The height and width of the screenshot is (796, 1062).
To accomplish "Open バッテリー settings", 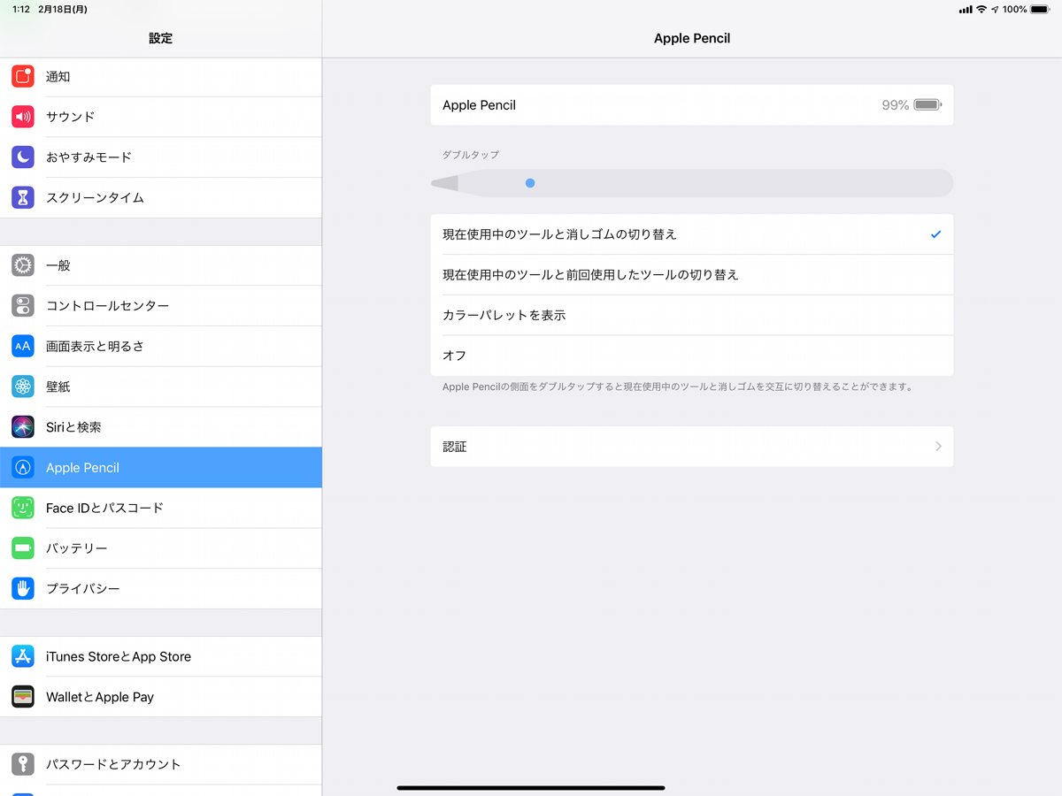I will pos(161,548).
